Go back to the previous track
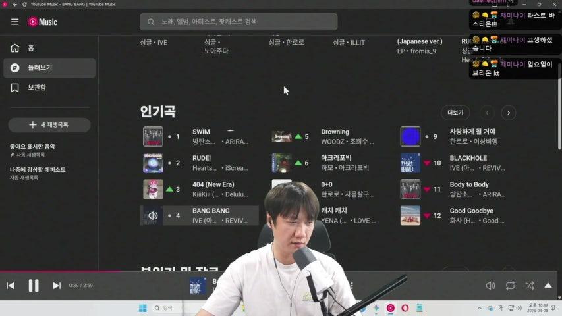The height and width of the screenshot is (316, 562). [x=11, y=286]
